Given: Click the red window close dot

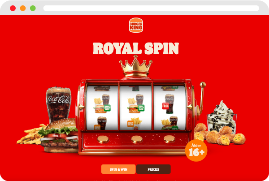Looking at the screenshot, I should coord(13,8).
